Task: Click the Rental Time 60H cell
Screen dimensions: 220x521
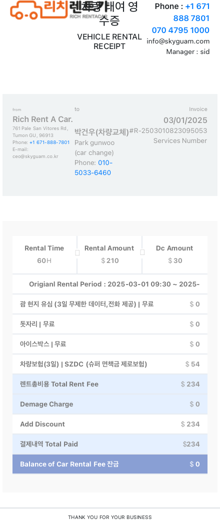Action: [x=44, y=255]
